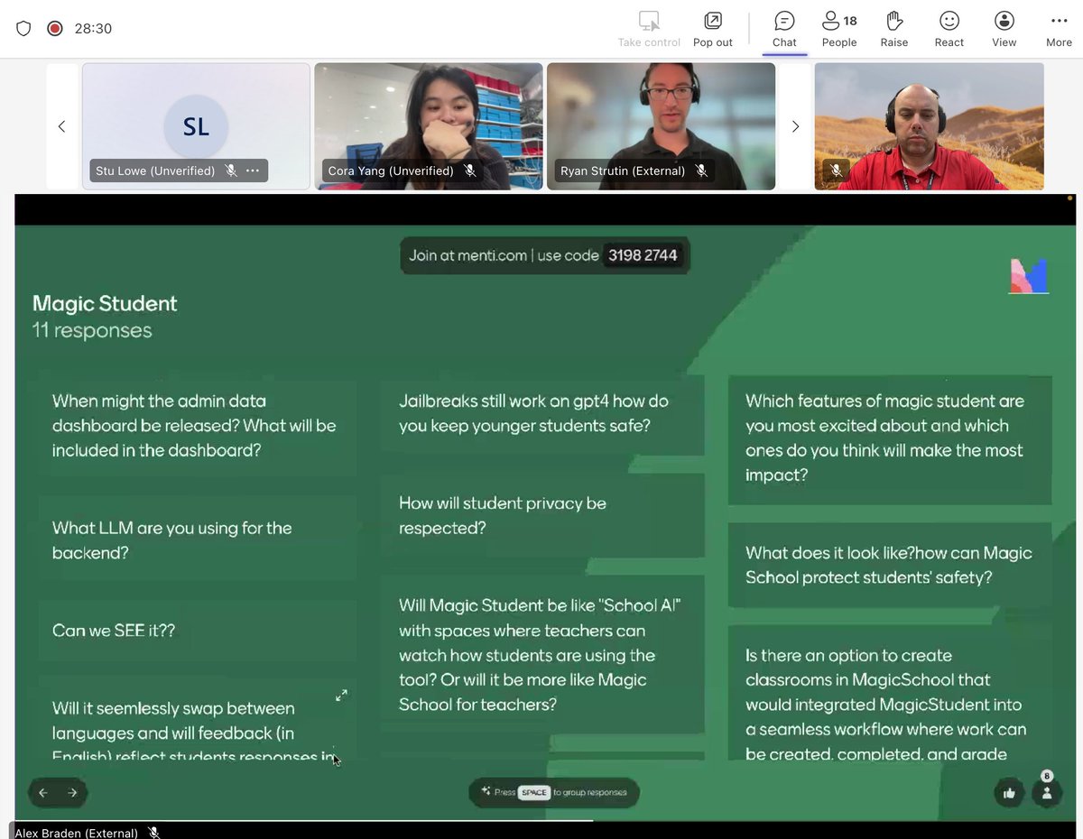Click Stu Lowe's muted microphone icon

coord(231,171)
